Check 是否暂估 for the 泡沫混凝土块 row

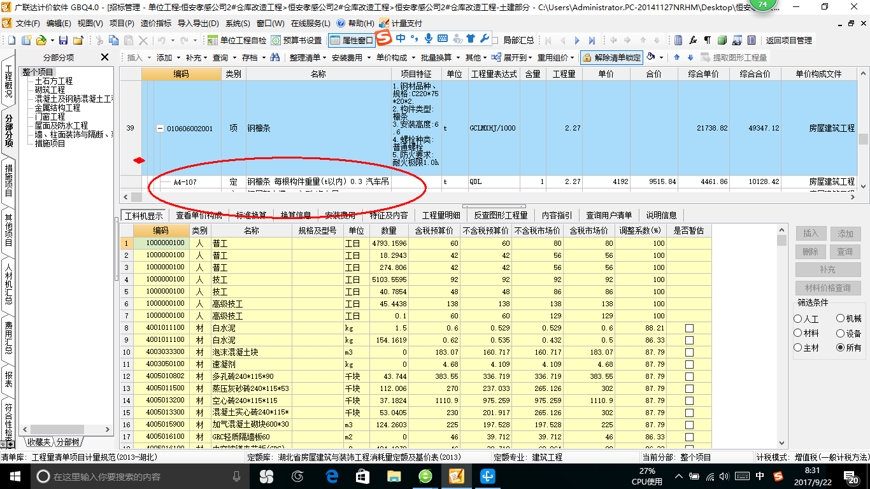[x=689, y=352]
